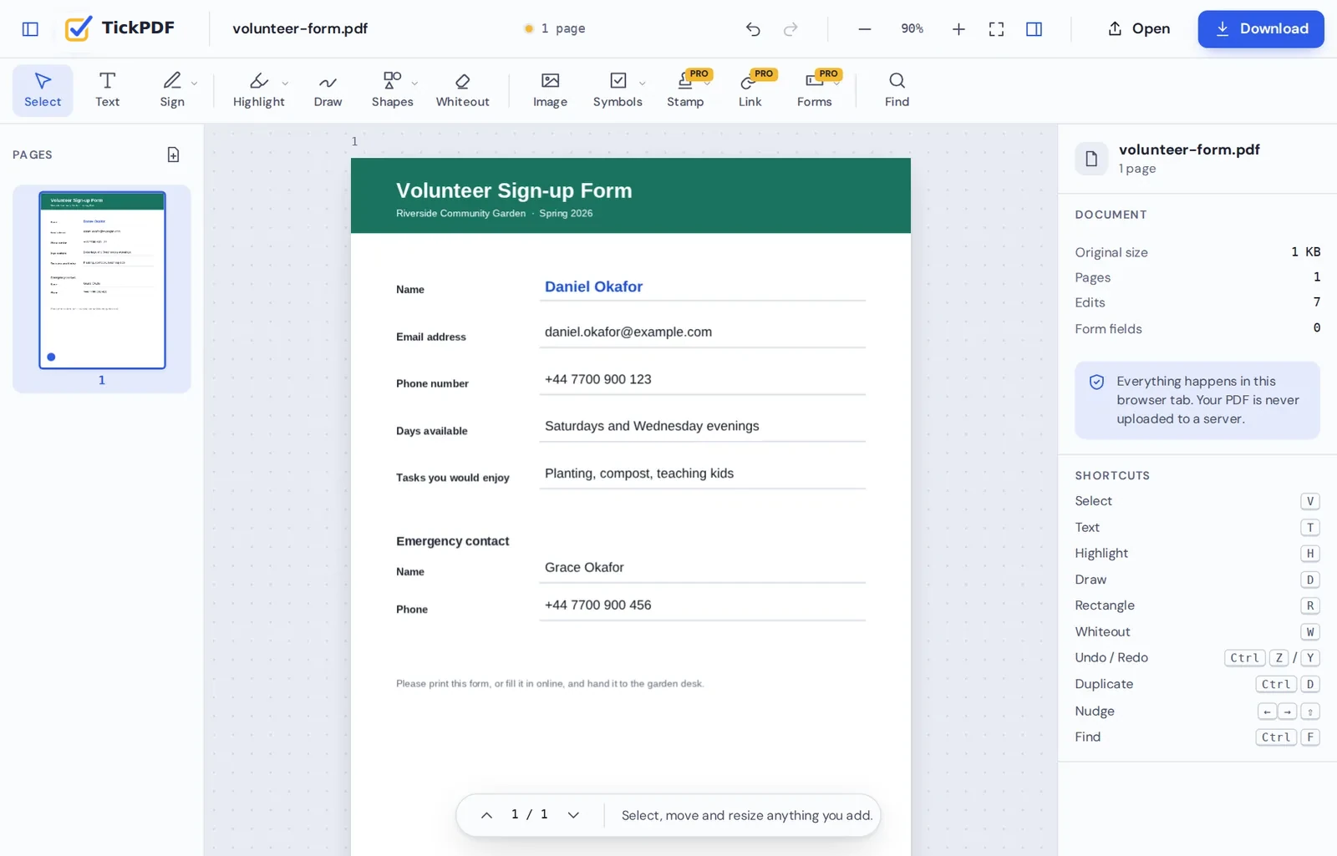This screenshot has height=856, width=1337.
Task: Click the emergency contact name Grace Okafor
Action: [x=584, y=567]
